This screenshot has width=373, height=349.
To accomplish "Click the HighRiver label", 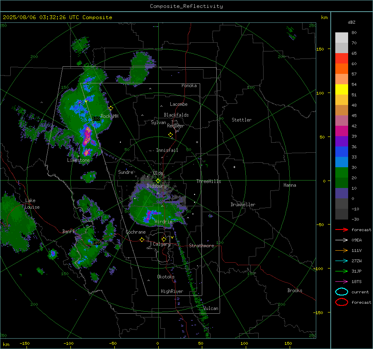I will point(172,291).
